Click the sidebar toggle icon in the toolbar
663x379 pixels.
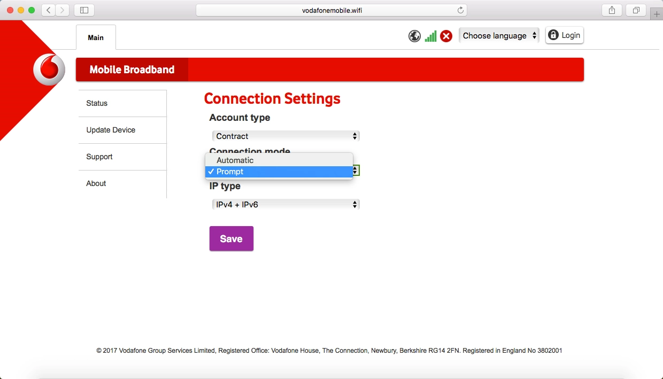click(83, 10)
